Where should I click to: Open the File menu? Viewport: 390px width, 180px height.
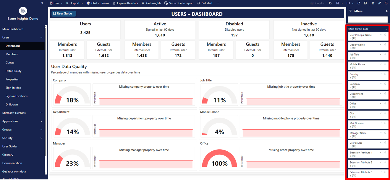[56, 3]
